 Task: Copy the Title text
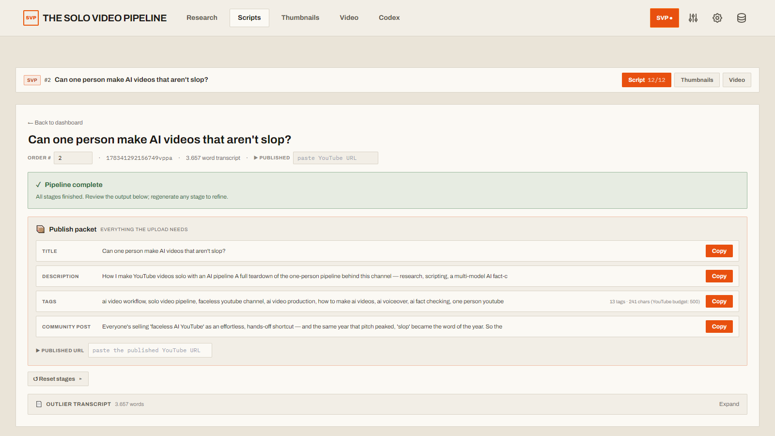coord(719,251)
